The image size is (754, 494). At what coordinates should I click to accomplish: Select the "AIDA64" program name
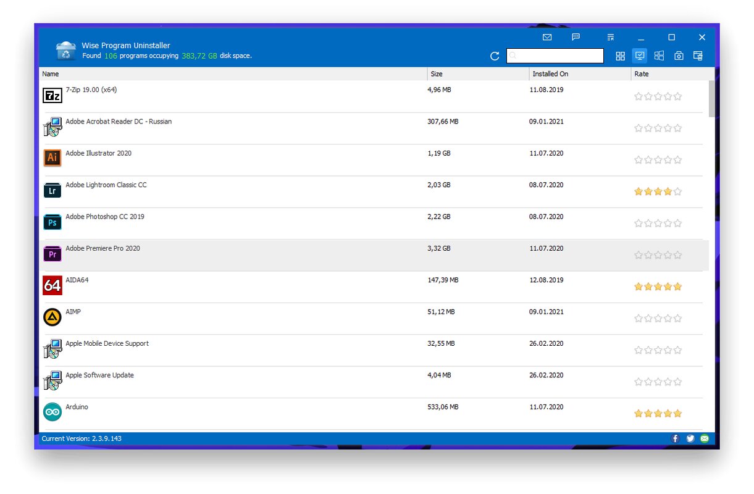point(77,280)
